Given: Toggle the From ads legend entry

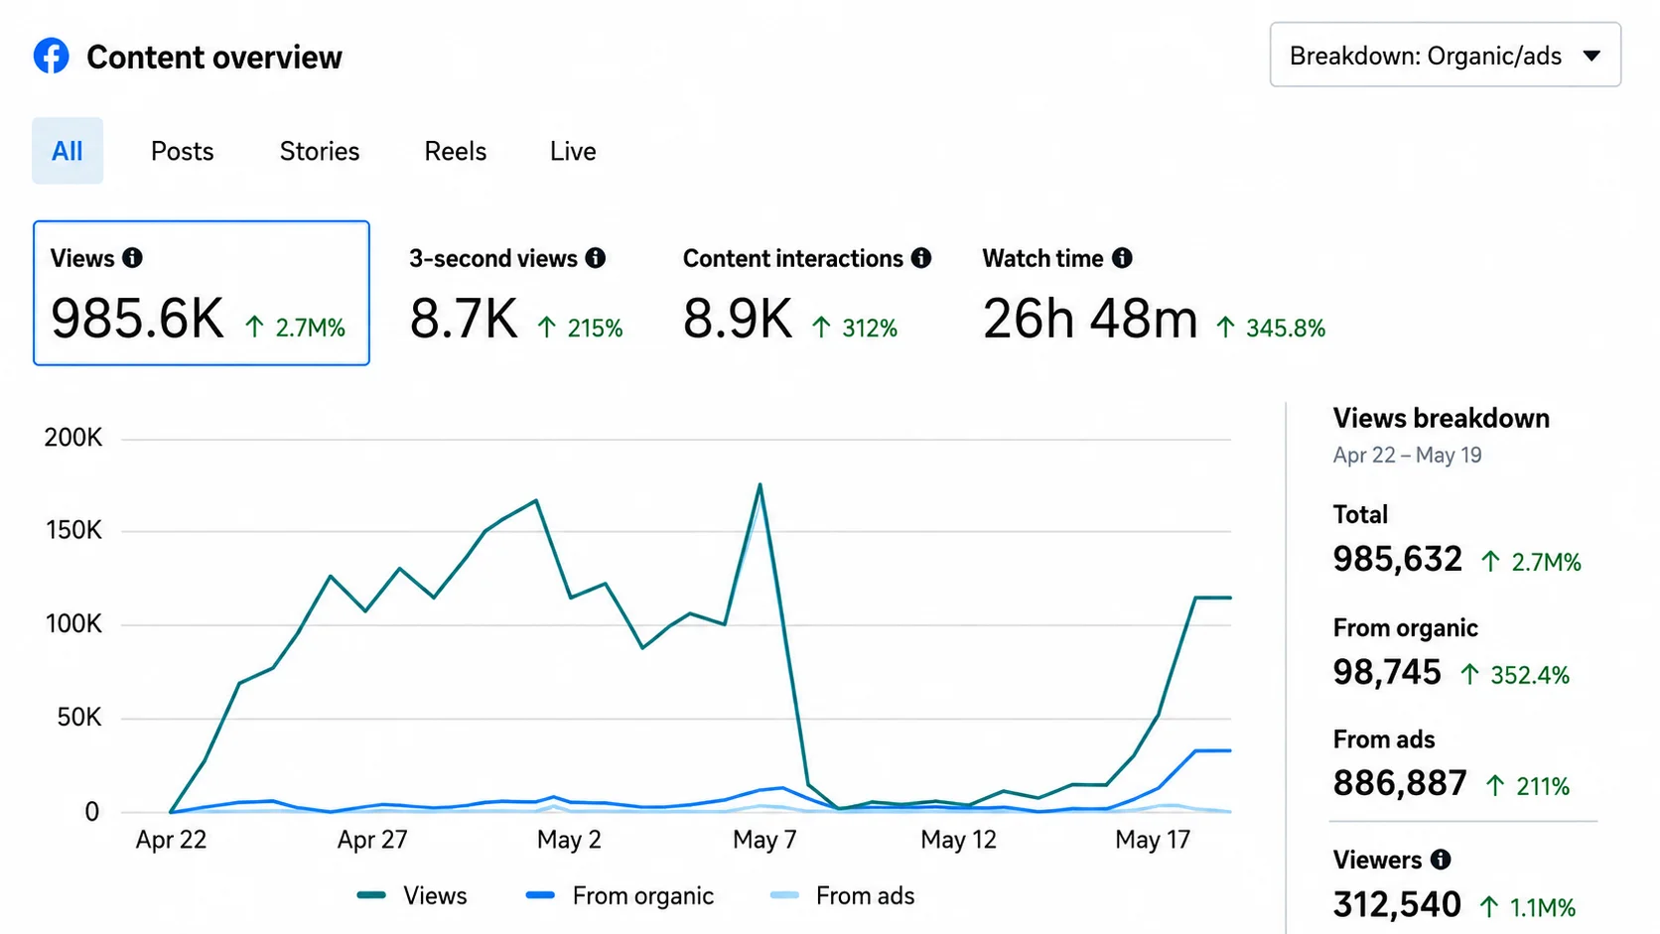Looking at the screenshot, I should (842, 895).
